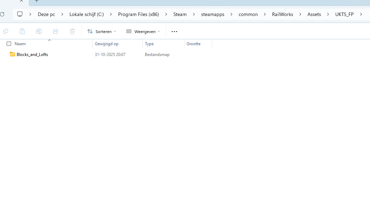Click the copy icon in the toolbar
Screen dimensions: 370x209
click(6, 31)
